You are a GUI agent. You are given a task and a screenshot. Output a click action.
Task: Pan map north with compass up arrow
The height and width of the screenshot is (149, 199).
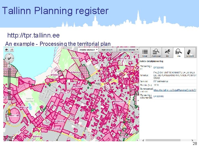tap(9, 54)
